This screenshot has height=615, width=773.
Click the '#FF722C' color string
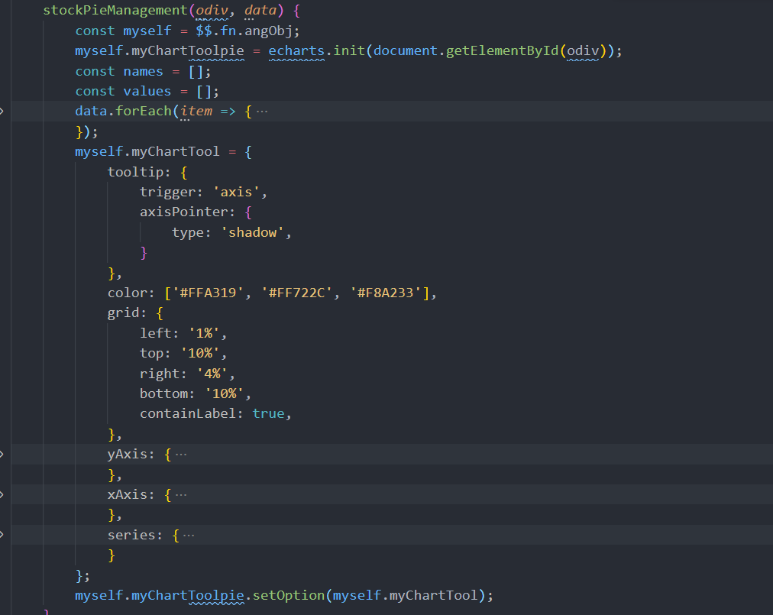coord(297,293)
